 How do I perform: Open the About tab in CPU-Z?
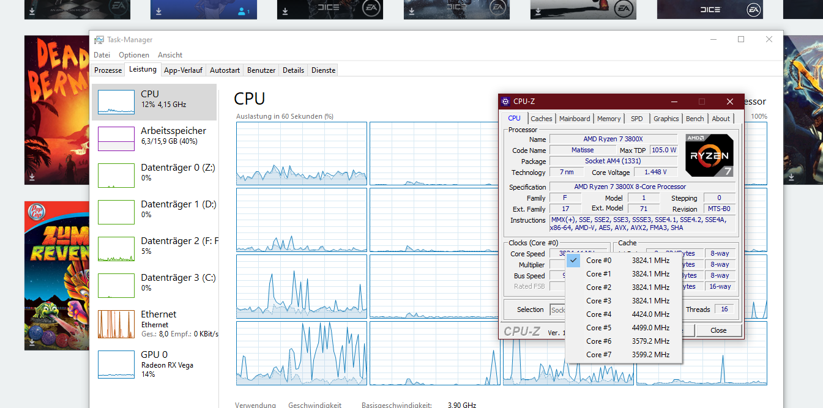coord(721,119)
